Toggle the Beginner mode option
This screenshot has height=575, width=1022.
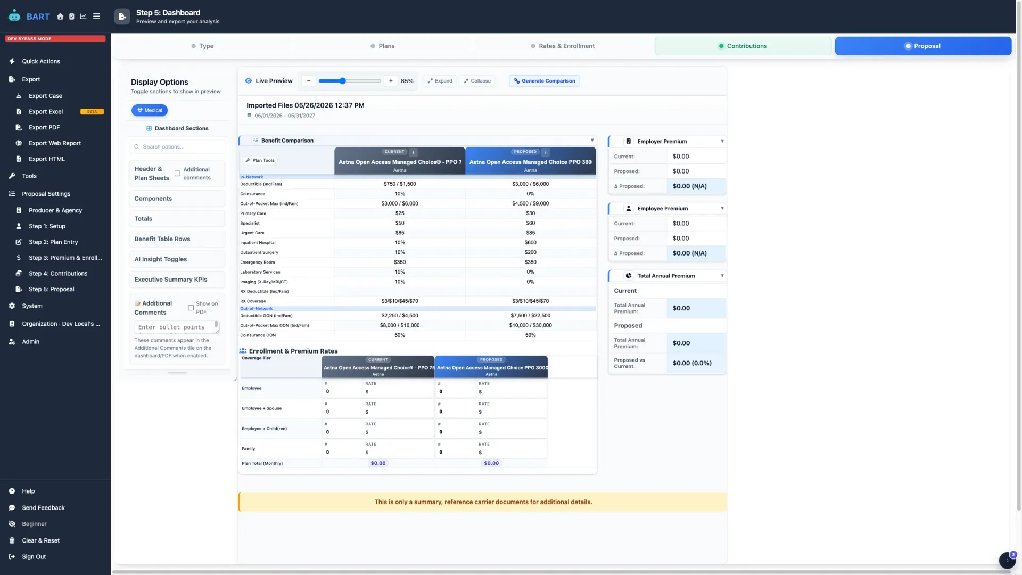click(x=34, y=524)
